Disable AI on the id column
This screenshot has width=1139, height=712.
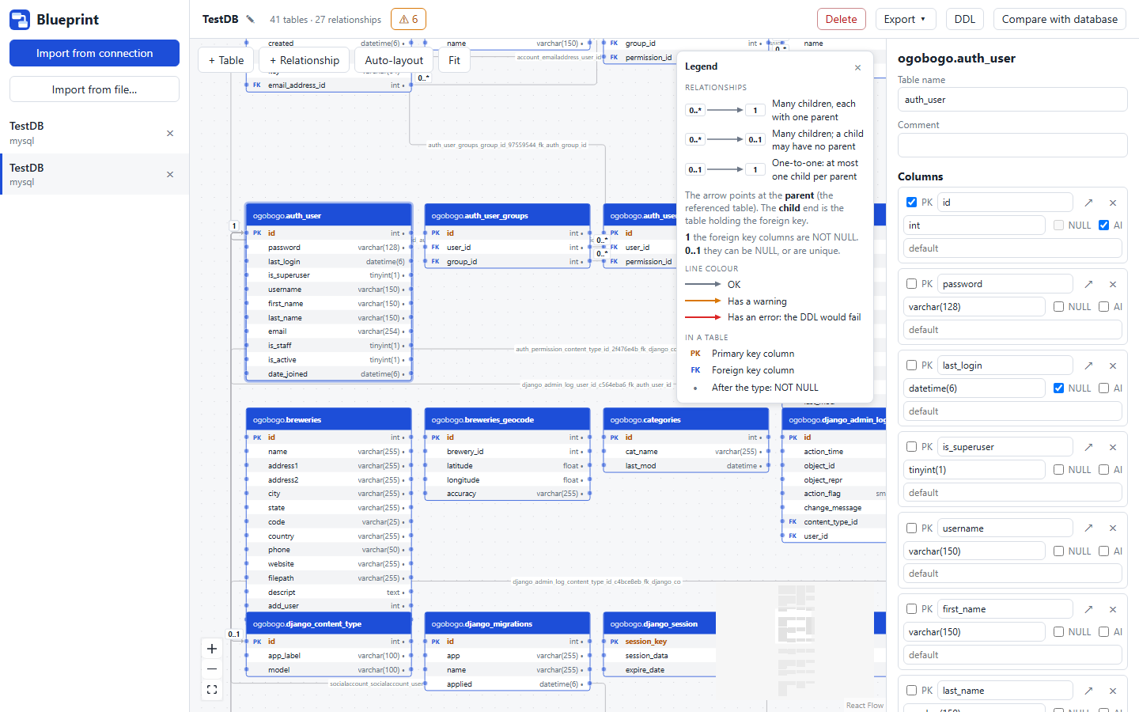[1103, 225]
